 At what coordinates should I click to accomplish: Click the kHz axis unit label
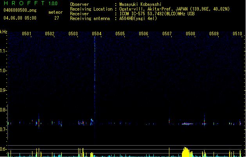(4, 32)
